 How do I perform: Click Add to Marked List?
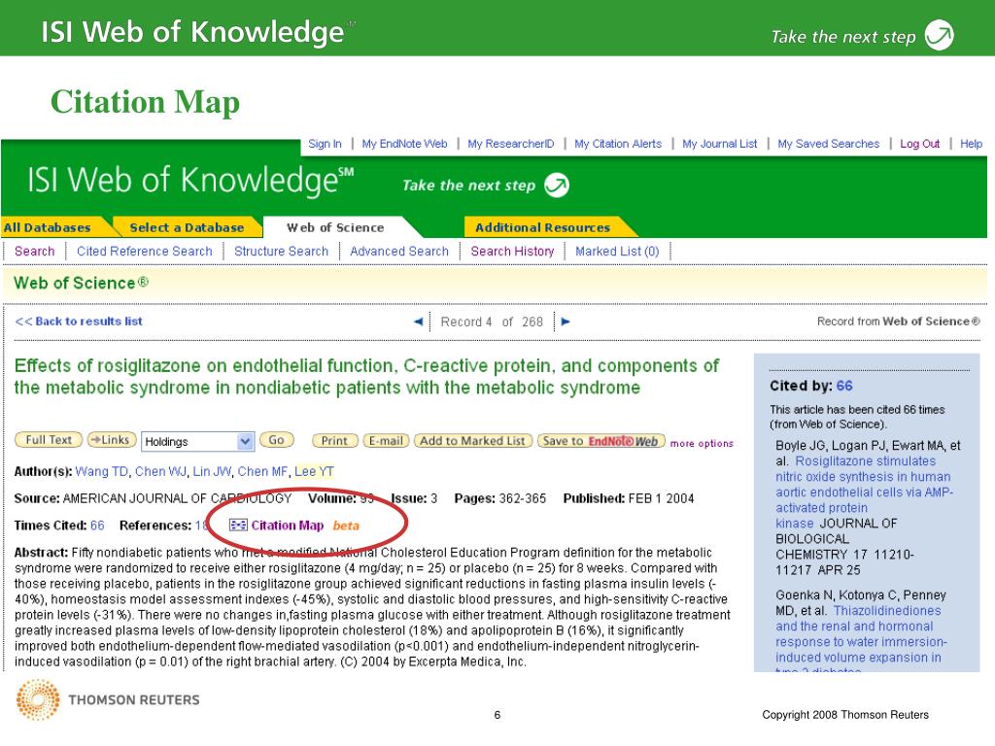[473, 440]
